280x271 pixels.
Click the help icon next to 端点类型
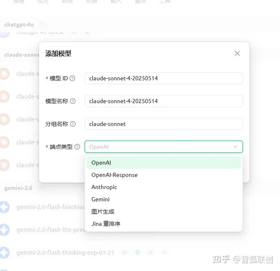point(77,147)
